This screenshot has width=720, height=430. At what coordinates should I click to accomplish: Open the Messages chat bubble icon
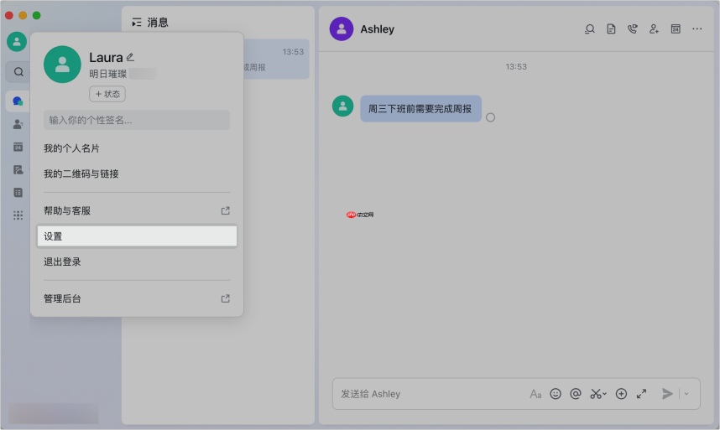(x=18, y=101)
